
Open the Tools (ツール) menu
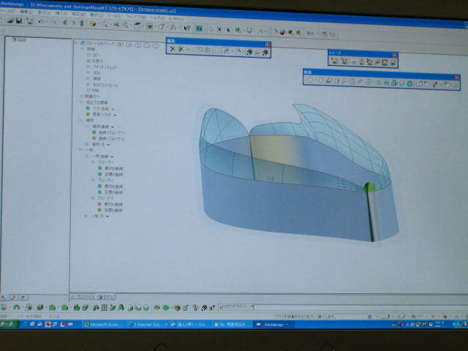(x=114, y=15)
